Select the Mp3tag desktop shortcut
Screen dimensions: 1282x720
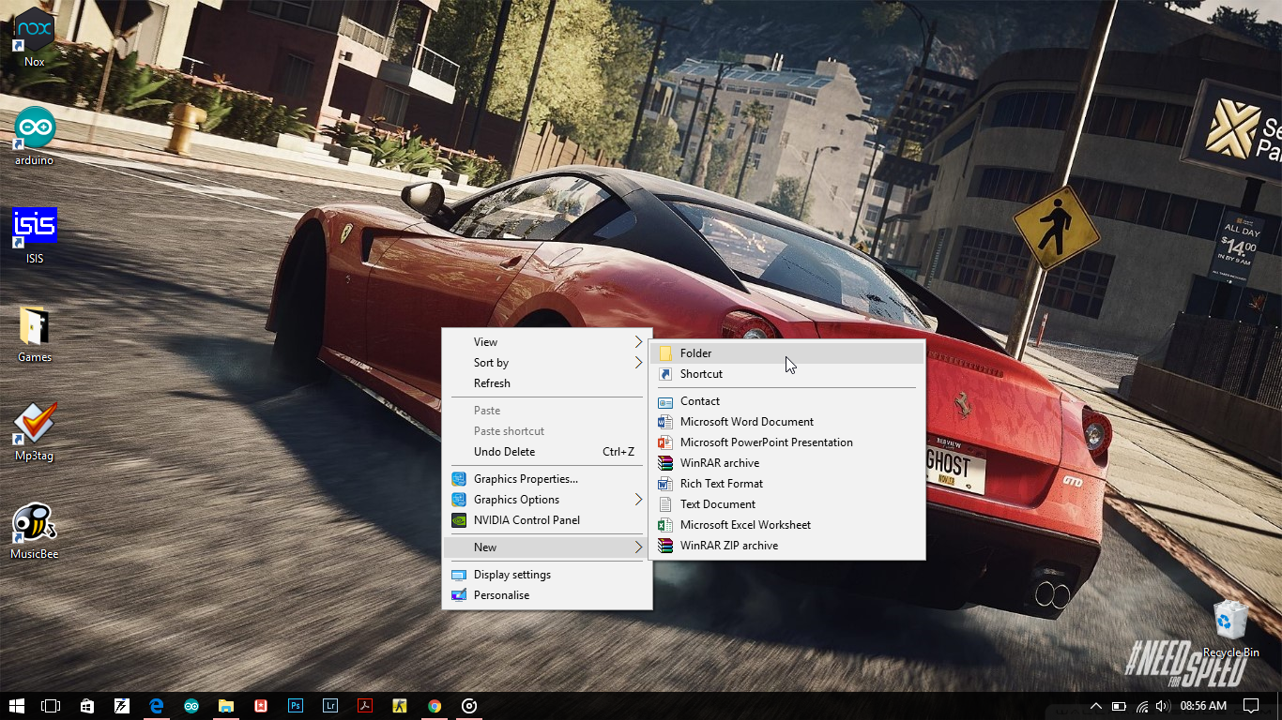click(34, 432)
